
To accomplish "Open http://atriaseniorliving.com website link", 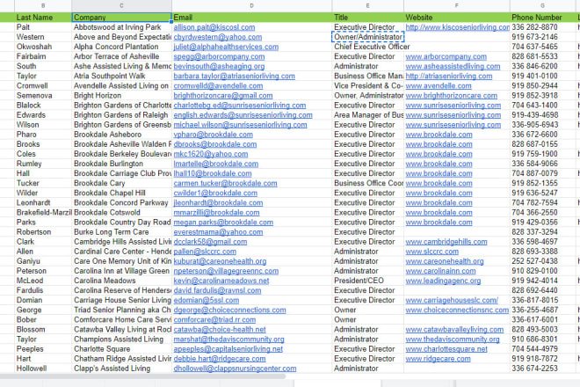I will tap(449, 76).
